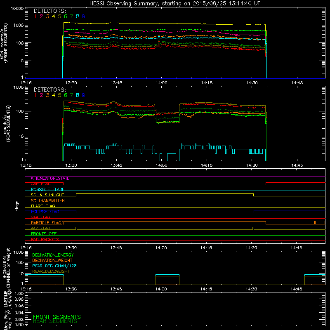Viewport: 330px width, 330px height.
Task: Click the AAZ_FLAG label
Action: click(40, 228)
